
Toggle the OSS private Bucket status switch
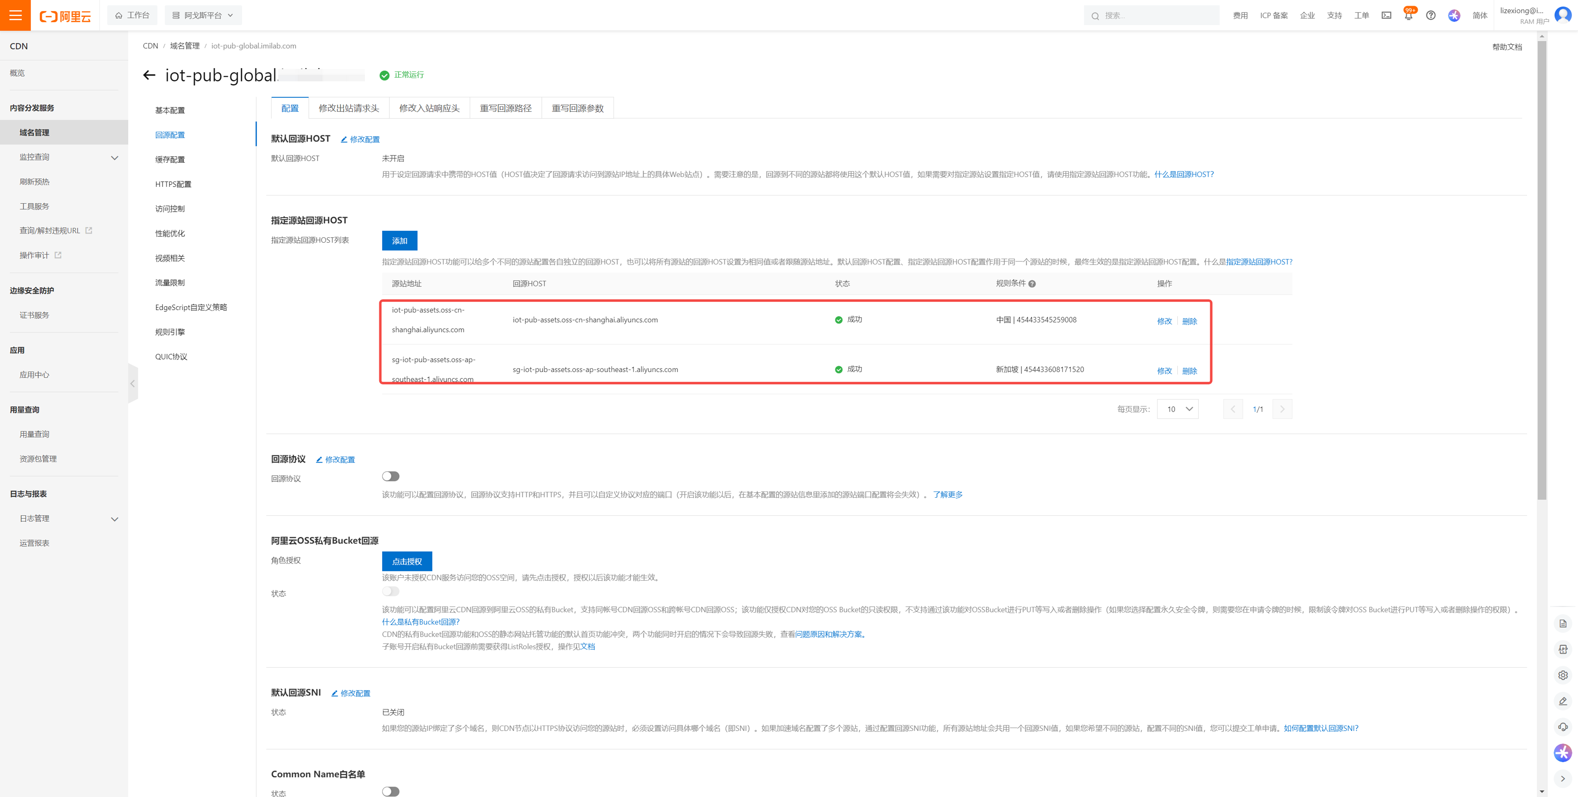390,591
